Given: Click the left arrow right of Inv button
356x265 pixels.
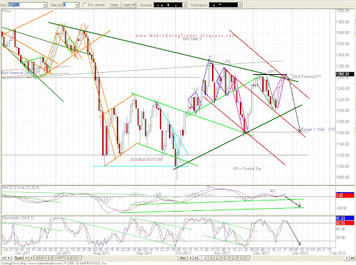Looking at the screenshot, I should 191,258.
